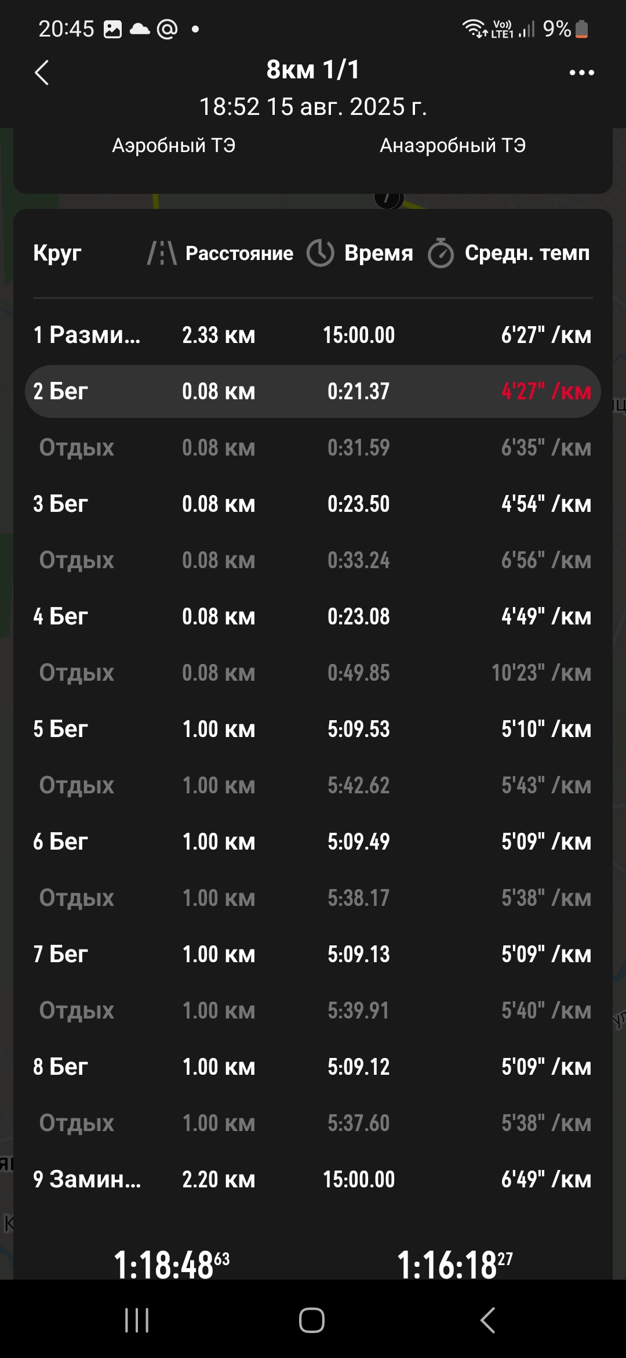Image resolution: width=626 pixels, height=1358 pixels.
Task: Tap Анаэробный ТЭ label
Action: (x=453, y=145)
